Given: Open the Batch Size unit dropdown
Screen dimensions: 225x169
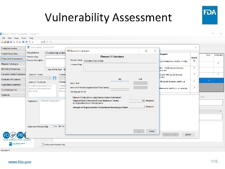Looking at the screenshot, I should 140,83.
